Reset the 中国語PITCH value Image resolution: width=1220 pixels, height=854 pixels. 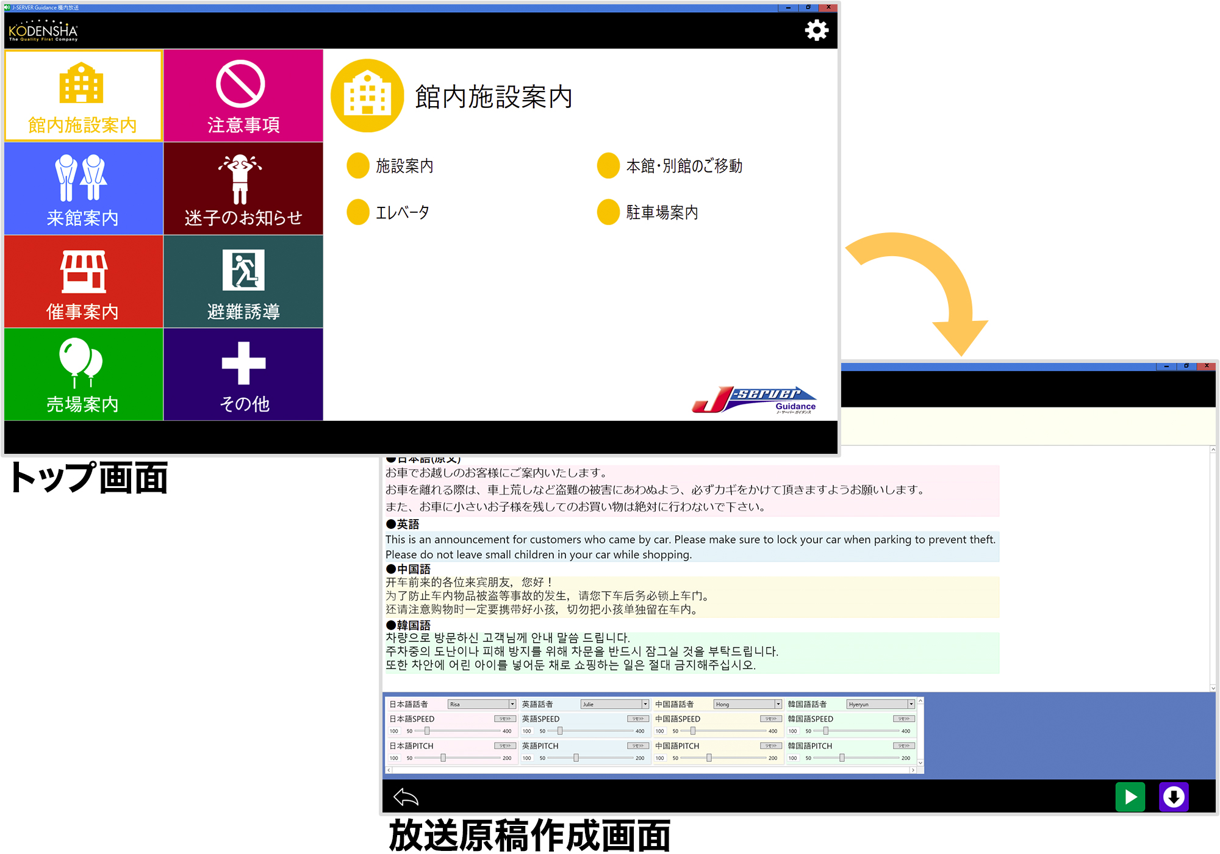(x=771, y=745)
